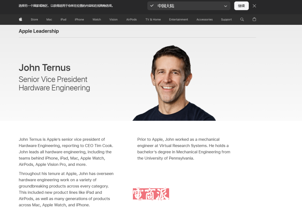Open the Support menu
This screenshot has width=302, height=208.
tap(226, 20)
